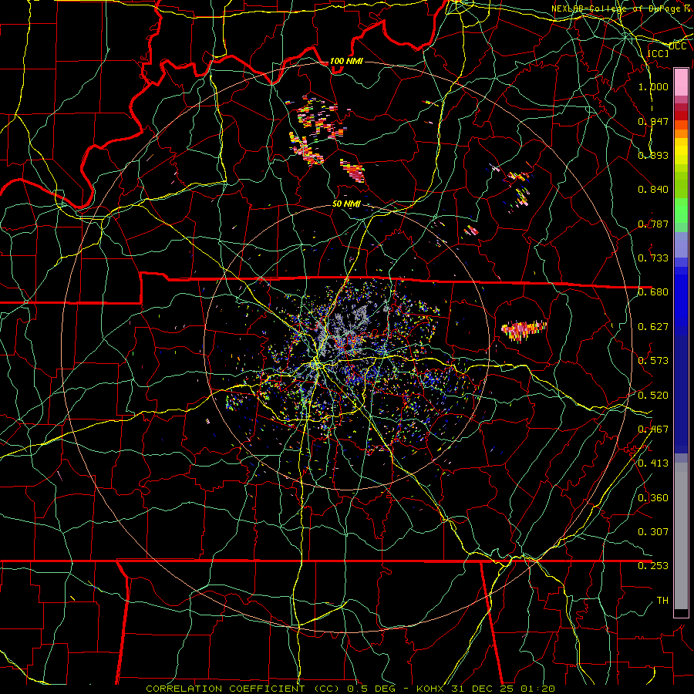Click the "50 NMI" range ring label
This screenshot has height=694, width=694.
coord(346,204)
